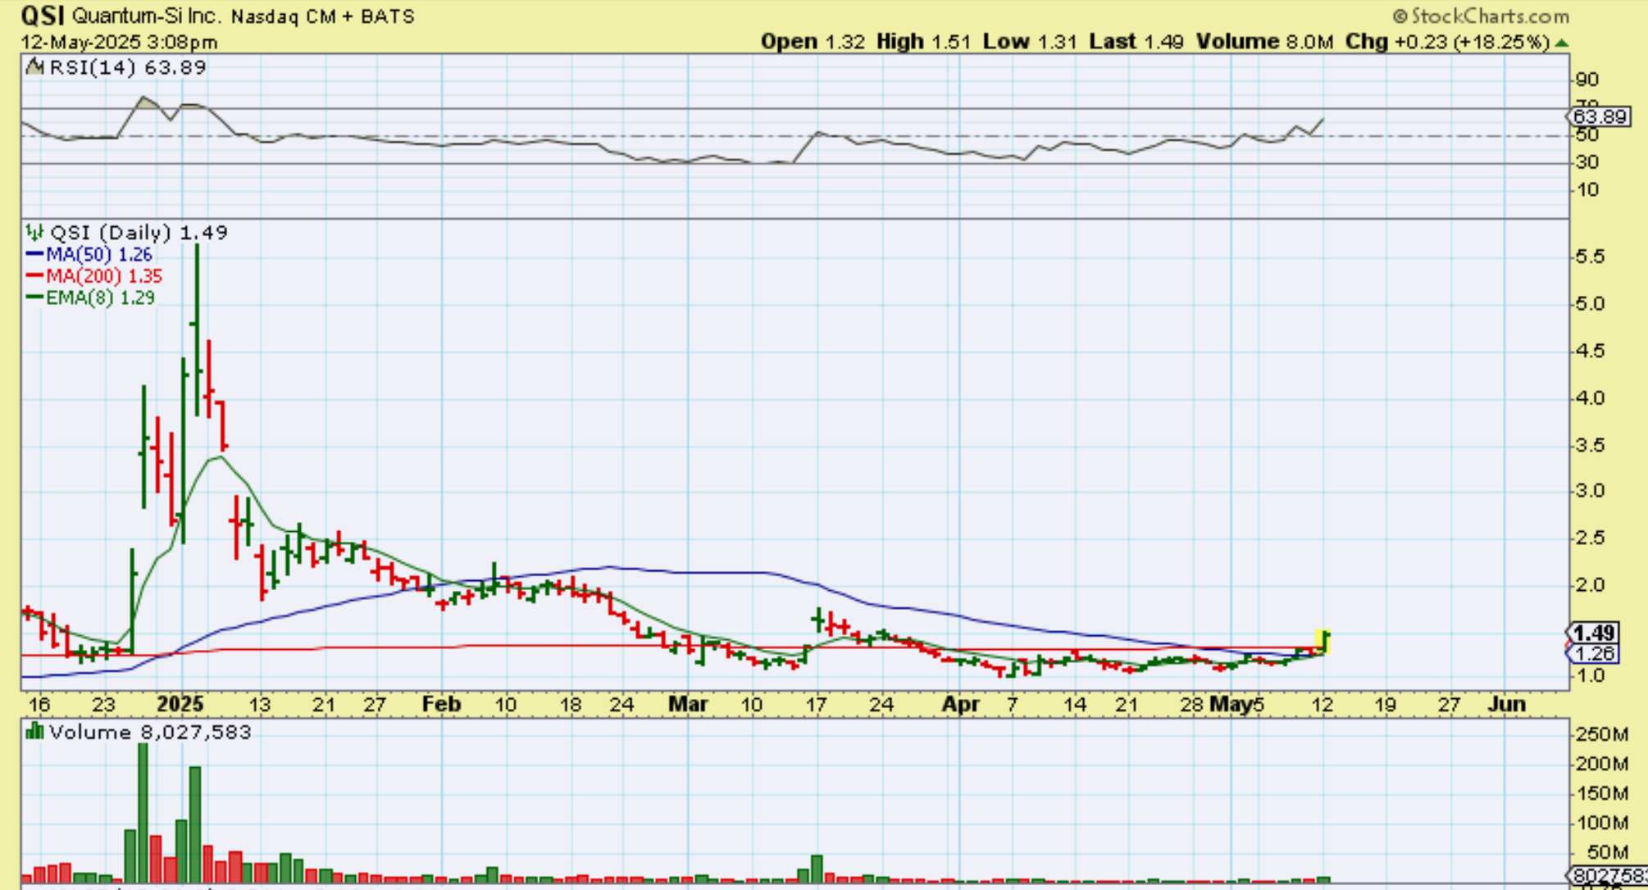Click the RSI overbought shaded peak
Viewport: 1648px width, 890px height.
146,102
